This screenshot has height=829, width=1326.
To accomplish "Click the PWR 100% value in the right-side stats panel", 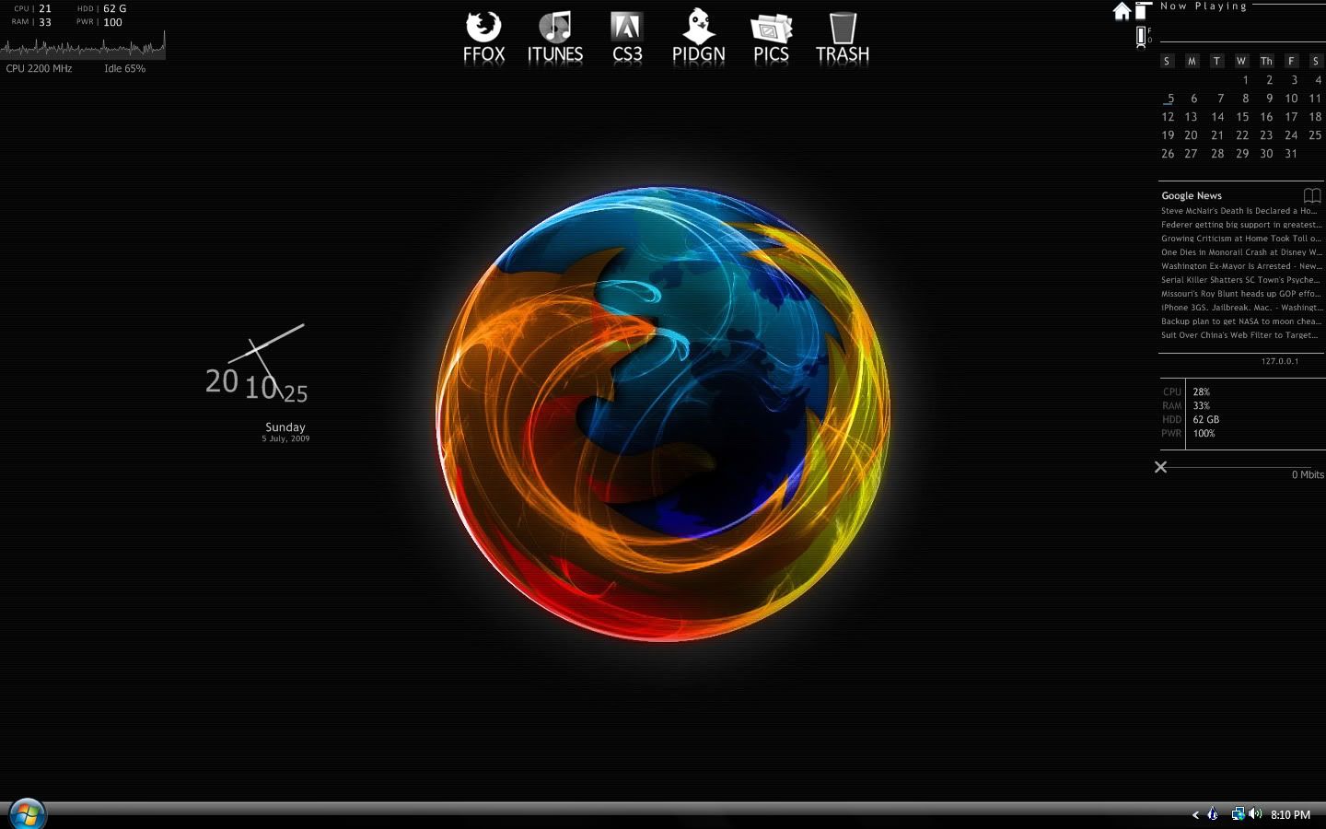I will tap(1204, 433).
